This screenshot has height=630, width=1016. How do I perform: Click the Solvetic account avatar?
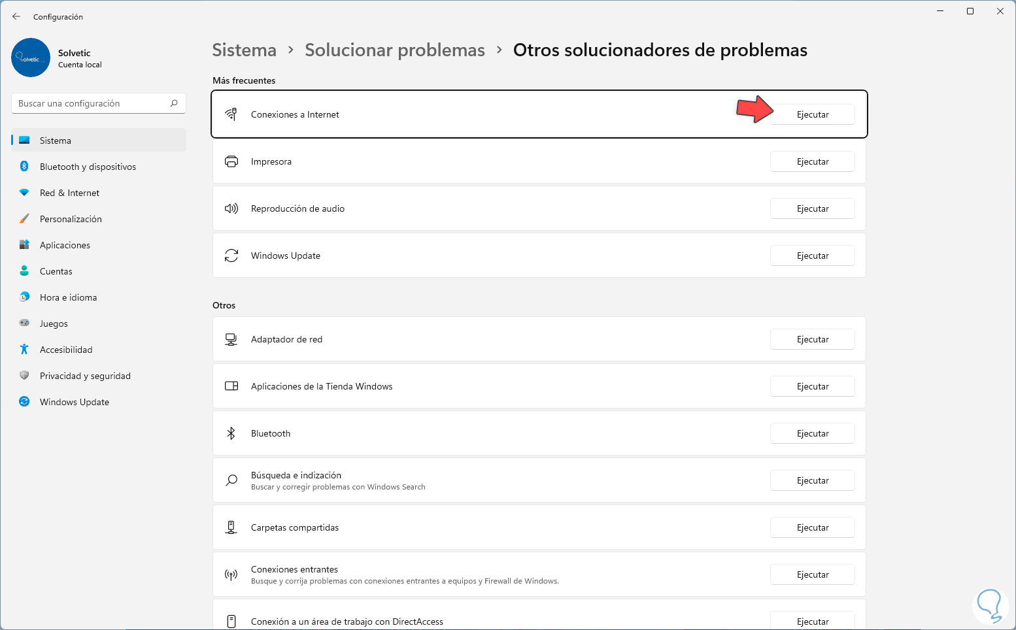click(x=31, y=58)
